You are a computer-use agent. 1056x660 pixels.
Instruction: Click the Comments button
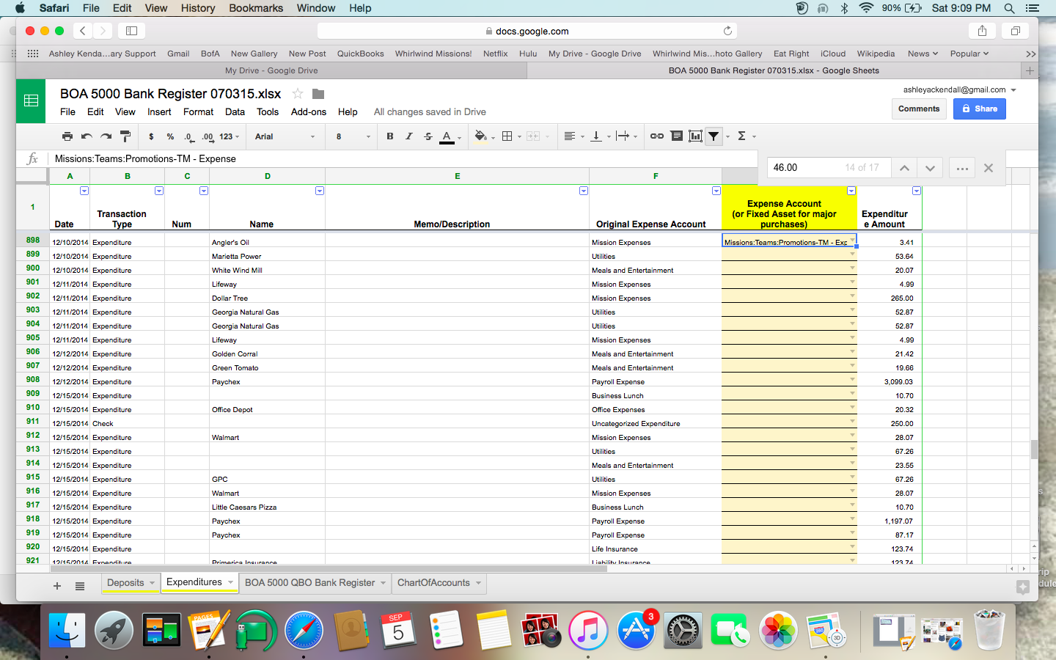[x=919, y=109]
